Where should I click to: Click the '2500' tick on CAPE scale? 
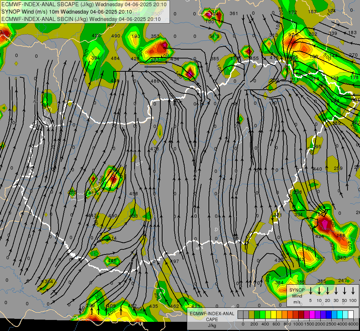pyautogui.click(x=331, y=324)
